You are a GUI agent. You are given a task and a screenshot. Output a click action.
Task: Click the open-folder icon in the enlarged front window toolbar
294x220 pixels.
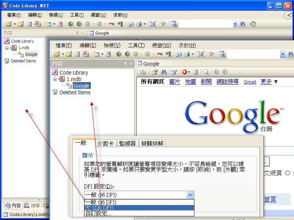click(x=57, y=54)
